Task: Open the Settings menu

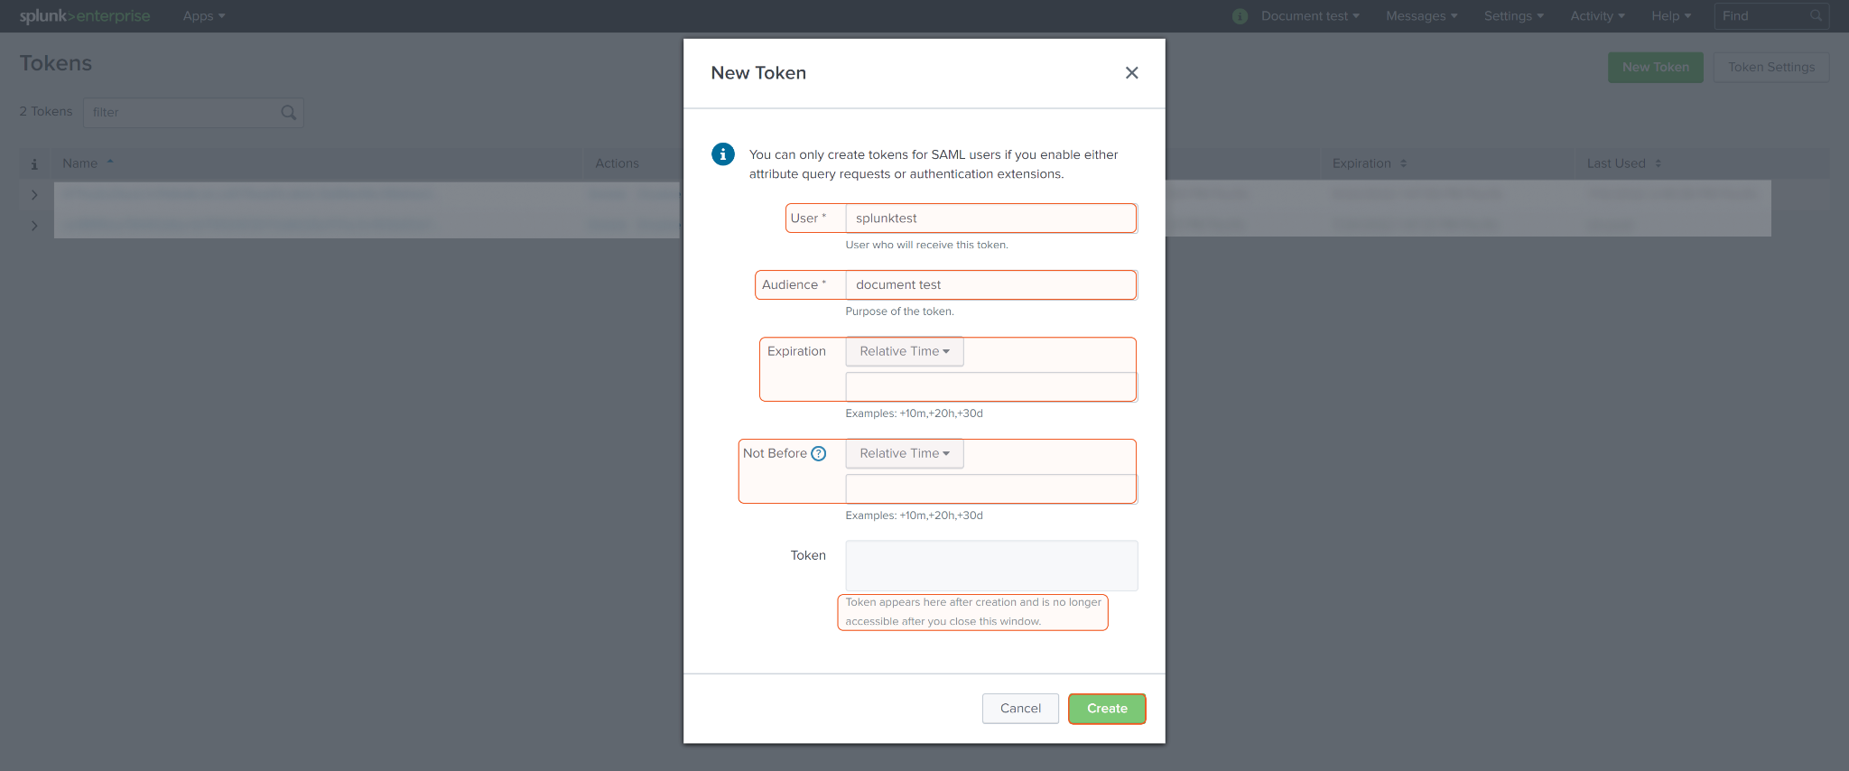Action: [x=1513, y=16]
